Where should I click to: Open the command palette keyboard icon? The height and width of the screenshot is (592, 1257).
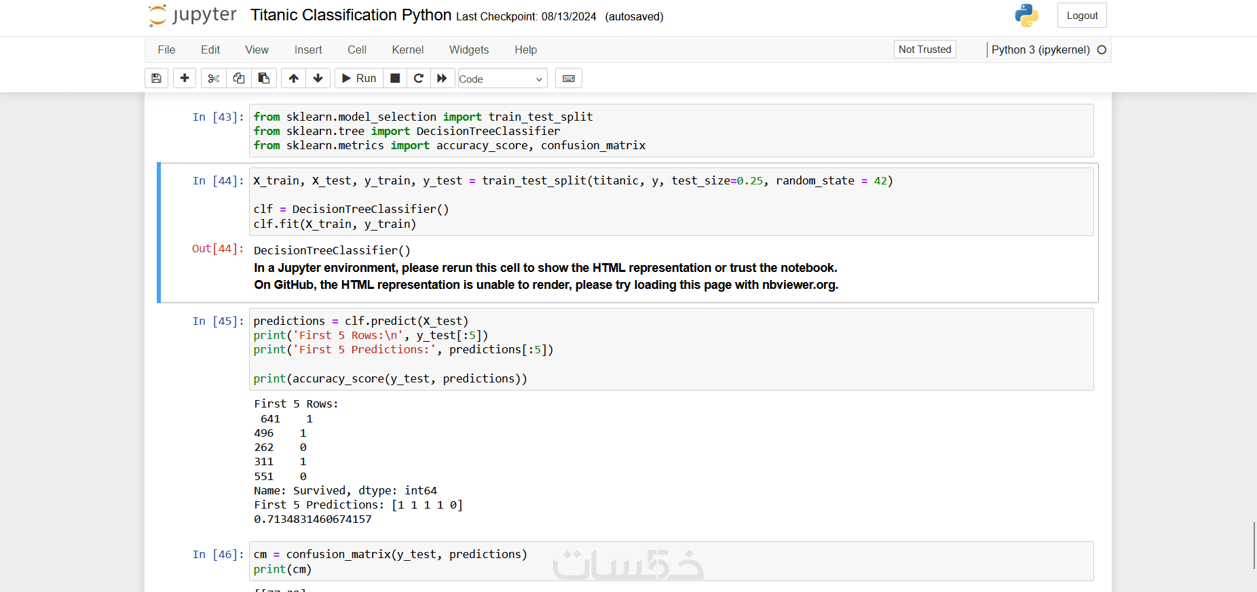569,79
